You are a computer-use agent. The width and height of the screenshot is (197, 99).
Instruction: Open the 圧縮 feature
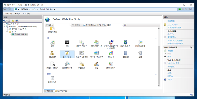click(x=140, y=54)
